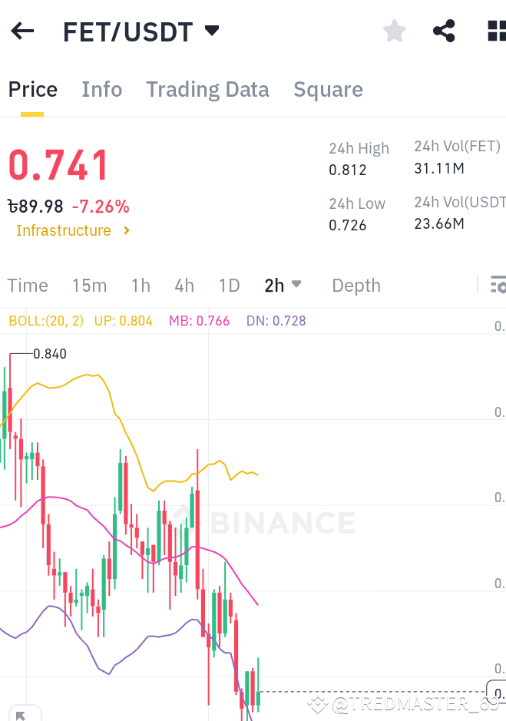Open the FET/USDT pair selector dropdown
Viewport: 506px width, 721px height.
click(211, 31)
